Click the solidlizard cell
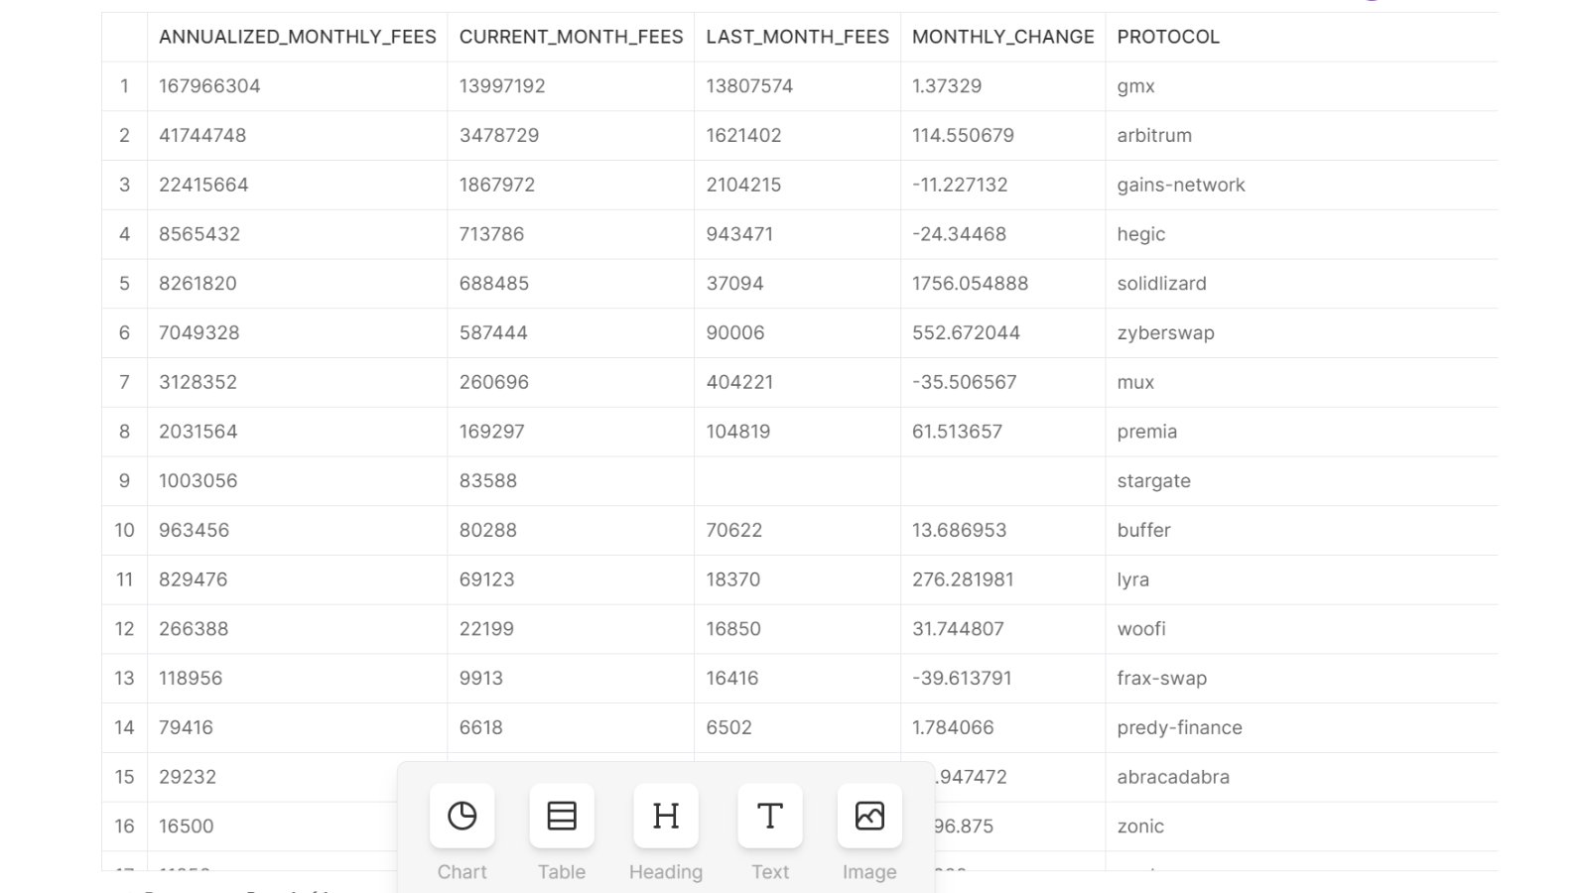The height and width of the screenshot is (893, 1588). 1161,284
